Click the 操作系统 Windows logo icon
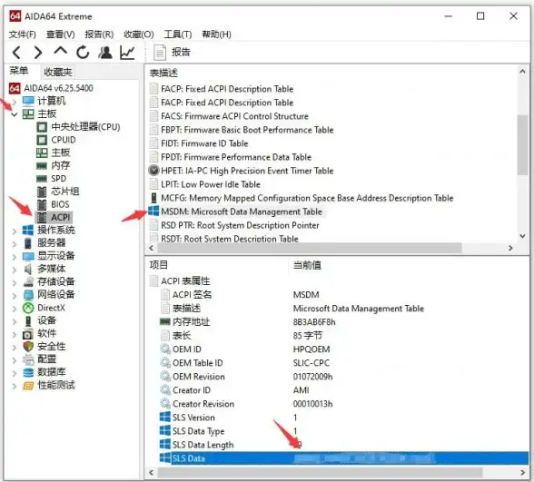This screenshot has height=482, width=534. point(28,231)
